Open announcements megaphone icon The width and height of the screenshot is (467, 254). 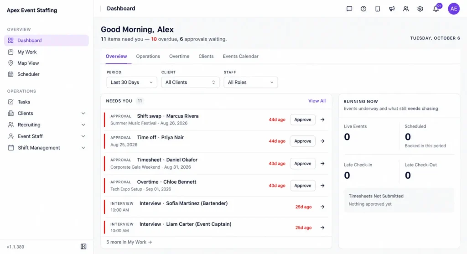coord(392,9)
